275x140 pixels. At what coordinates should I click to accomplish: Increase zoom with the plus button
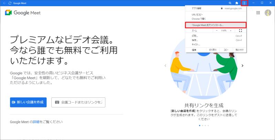click(x=231, y=31)
